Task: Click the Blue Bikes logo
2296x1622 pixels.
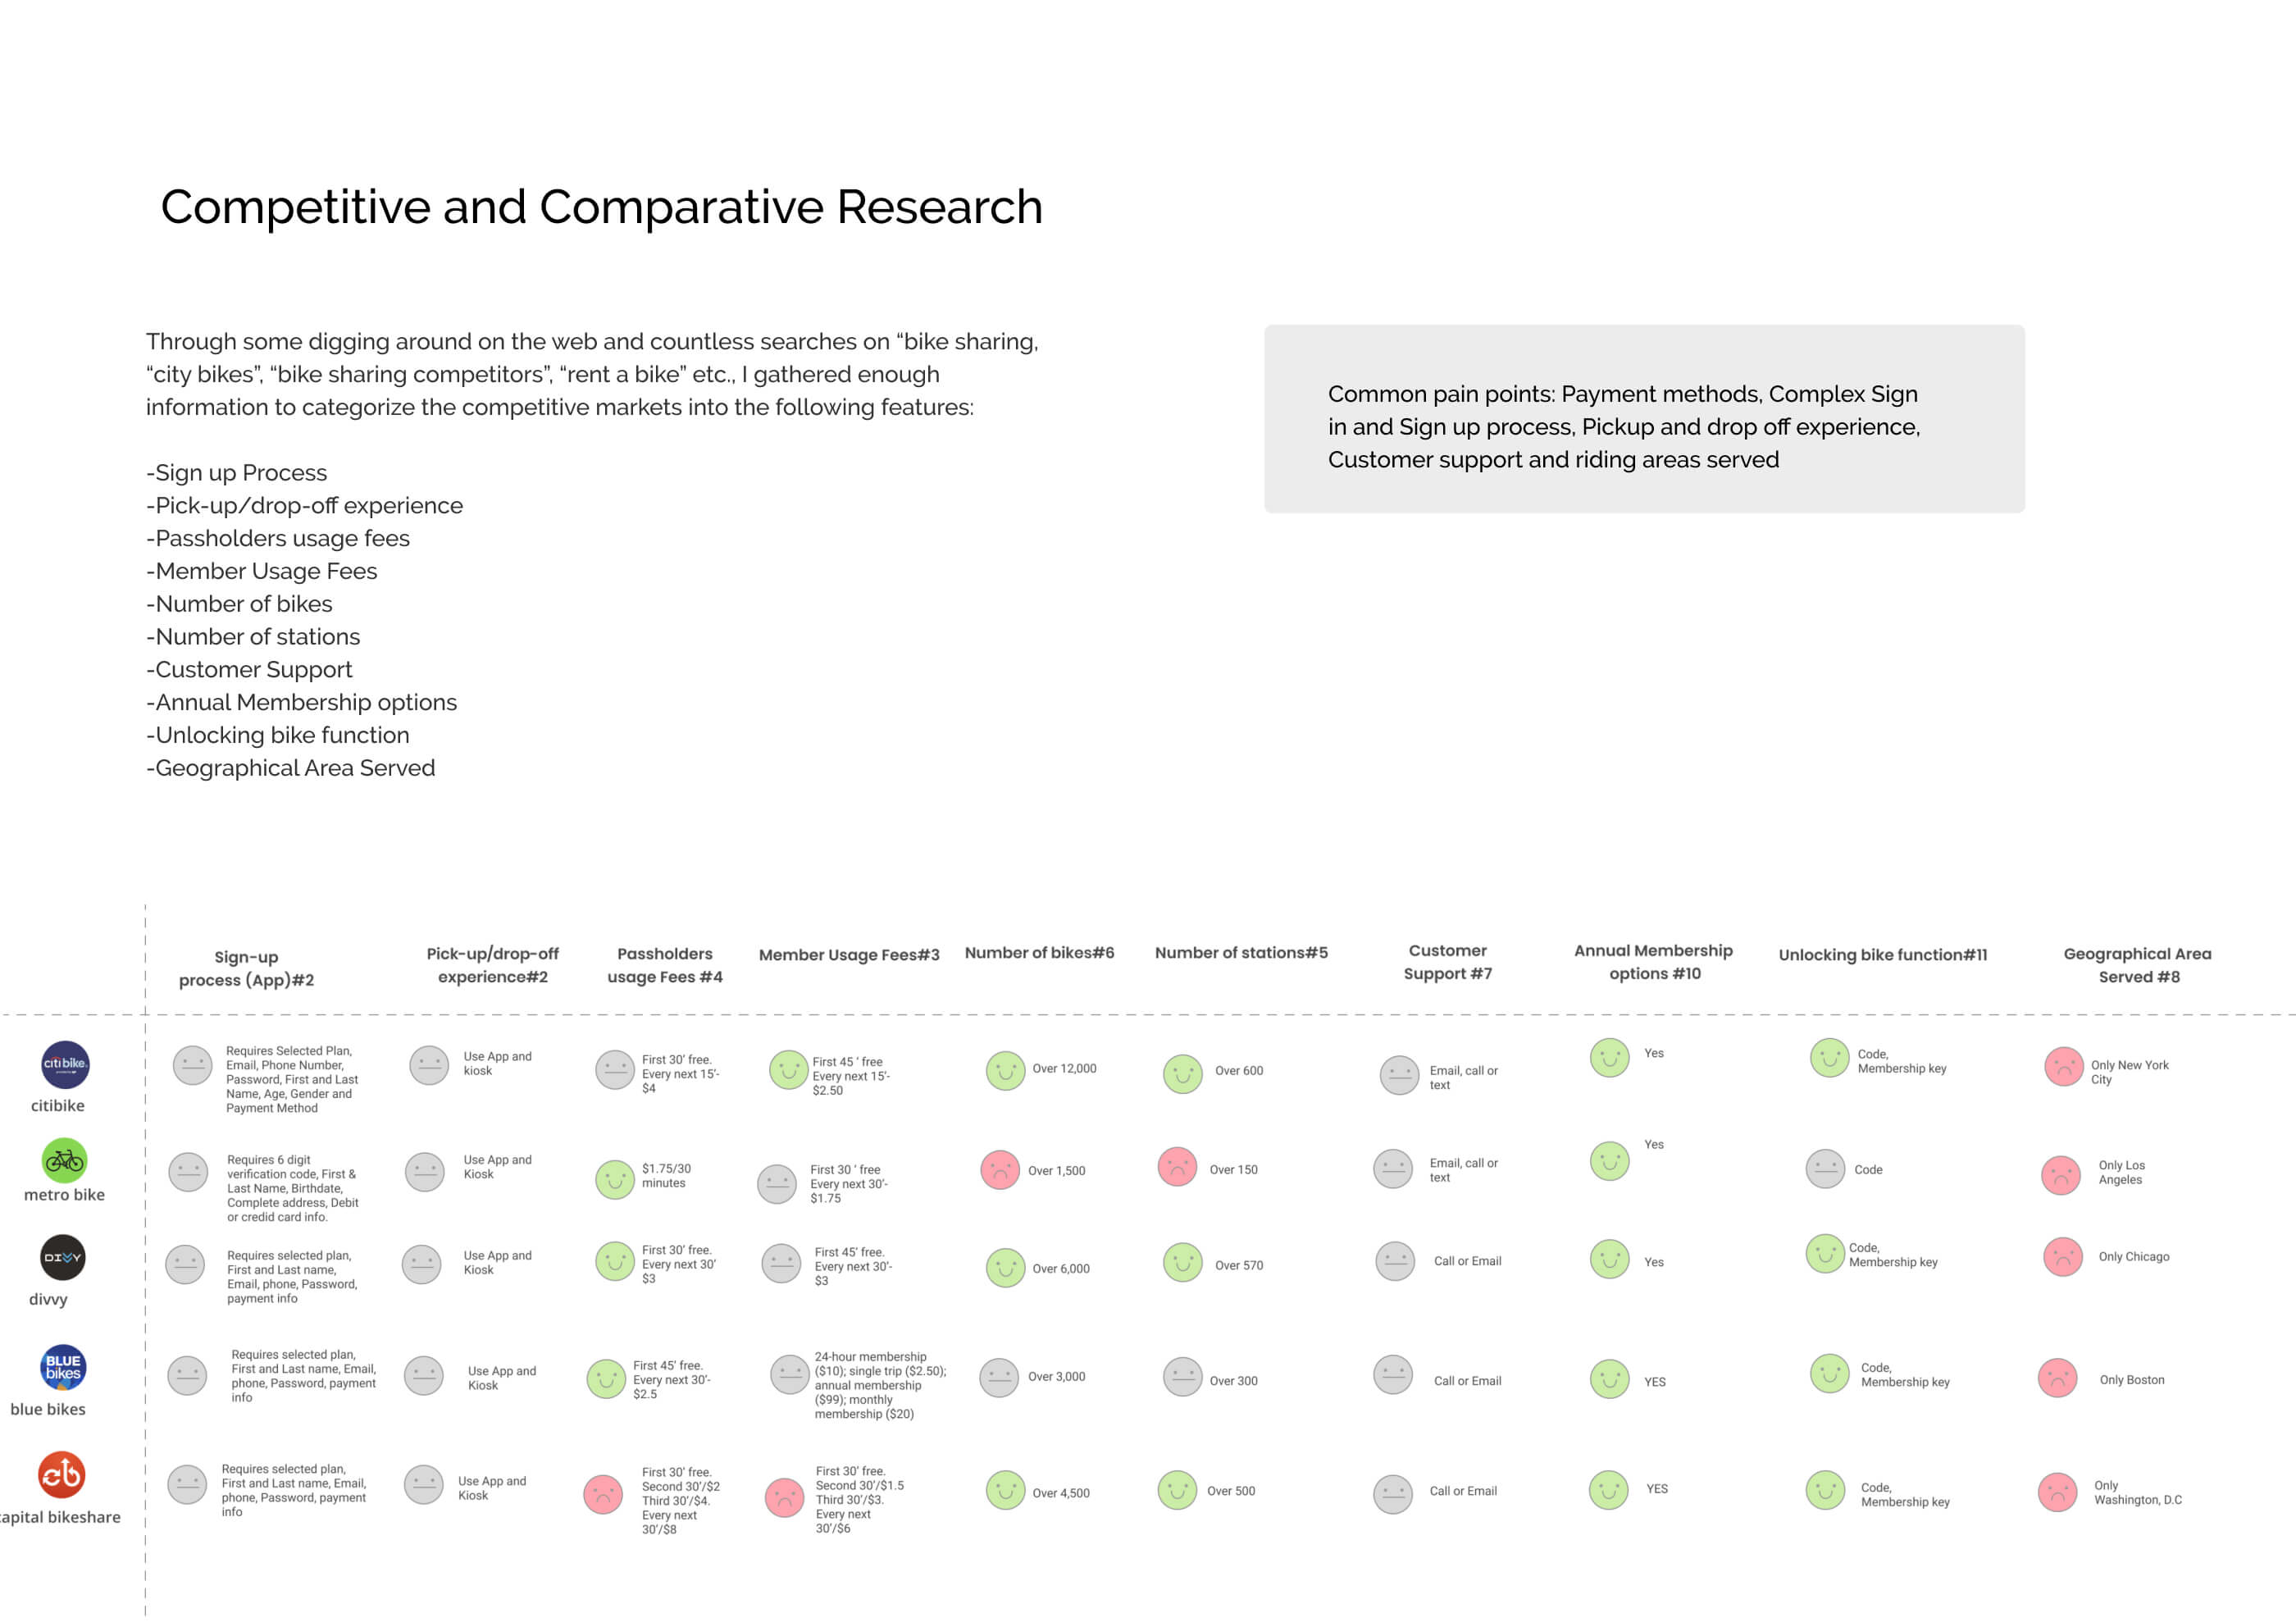Action: pos(63,1367)
